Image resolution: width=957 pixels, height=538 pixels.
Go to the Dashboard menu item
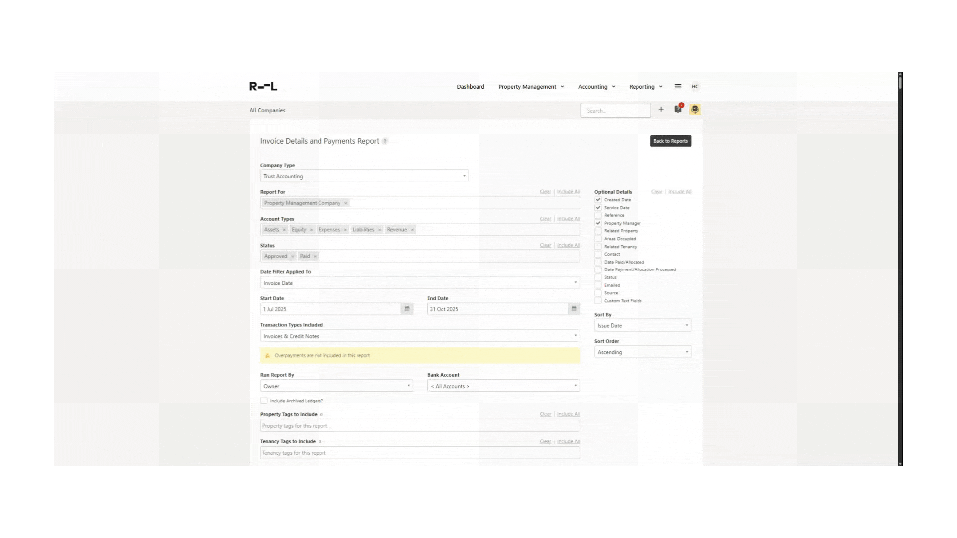click(x=470, y=86)
